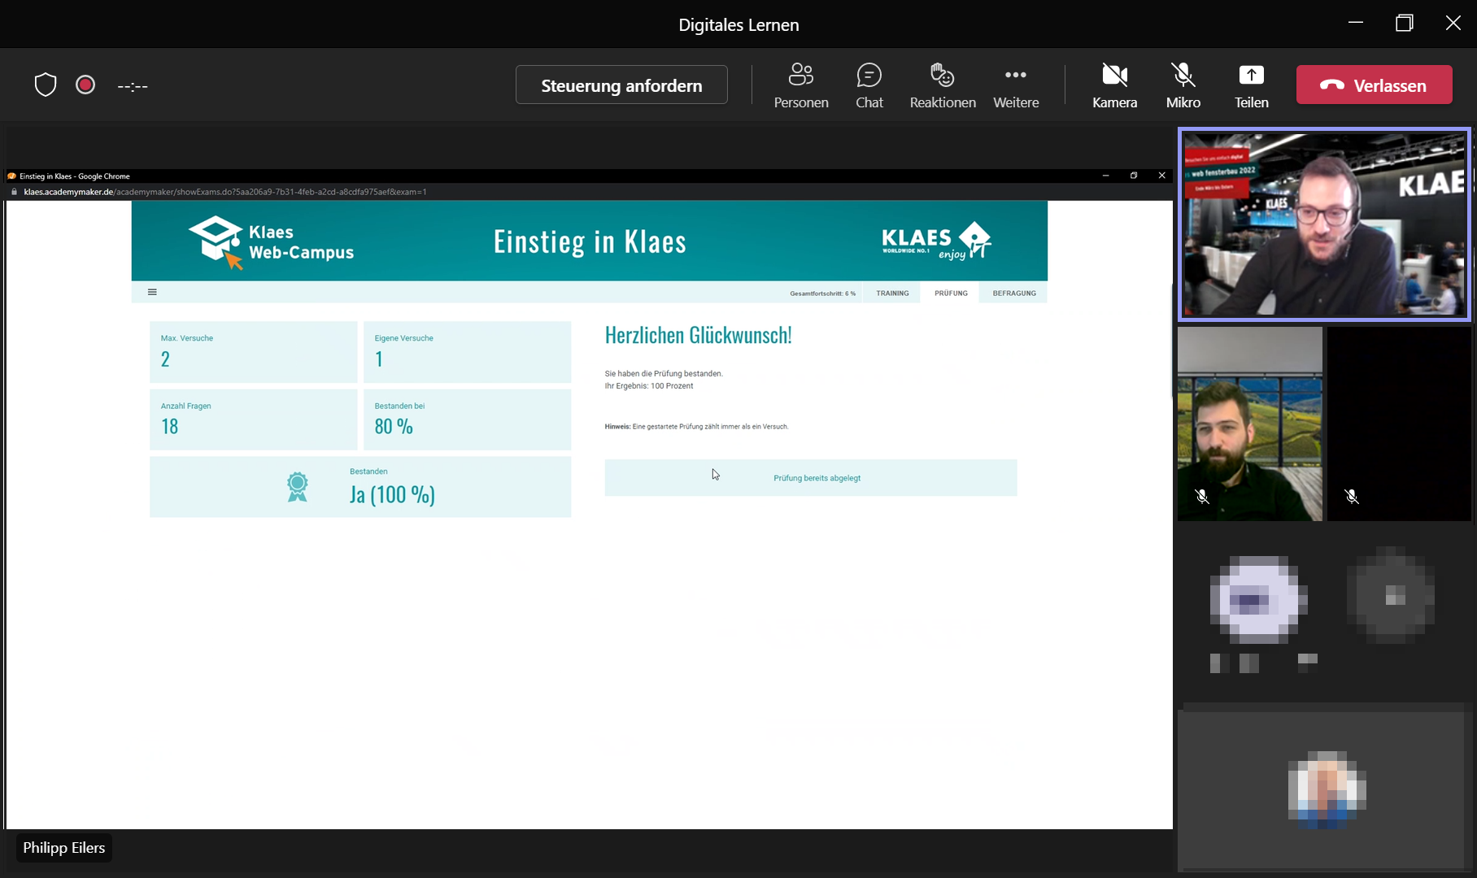Viewport: 1477px width, 878px height.
Task: Open Weitere options menu
Action: (1016, 85)
